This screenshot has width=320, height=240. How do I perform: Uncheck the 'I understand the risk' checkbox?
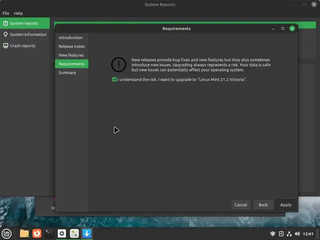tap(114, 79)
